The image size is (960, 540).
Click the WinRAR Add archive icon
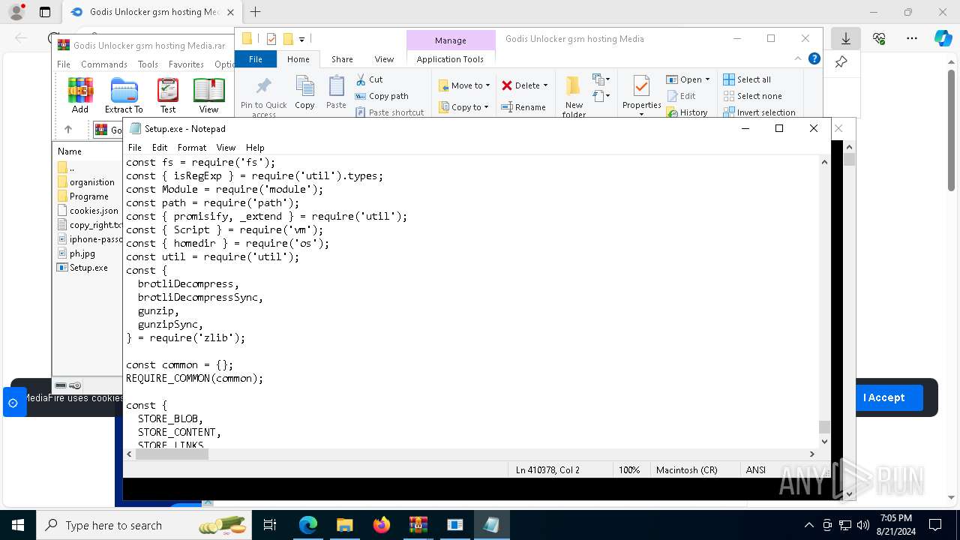80,95
